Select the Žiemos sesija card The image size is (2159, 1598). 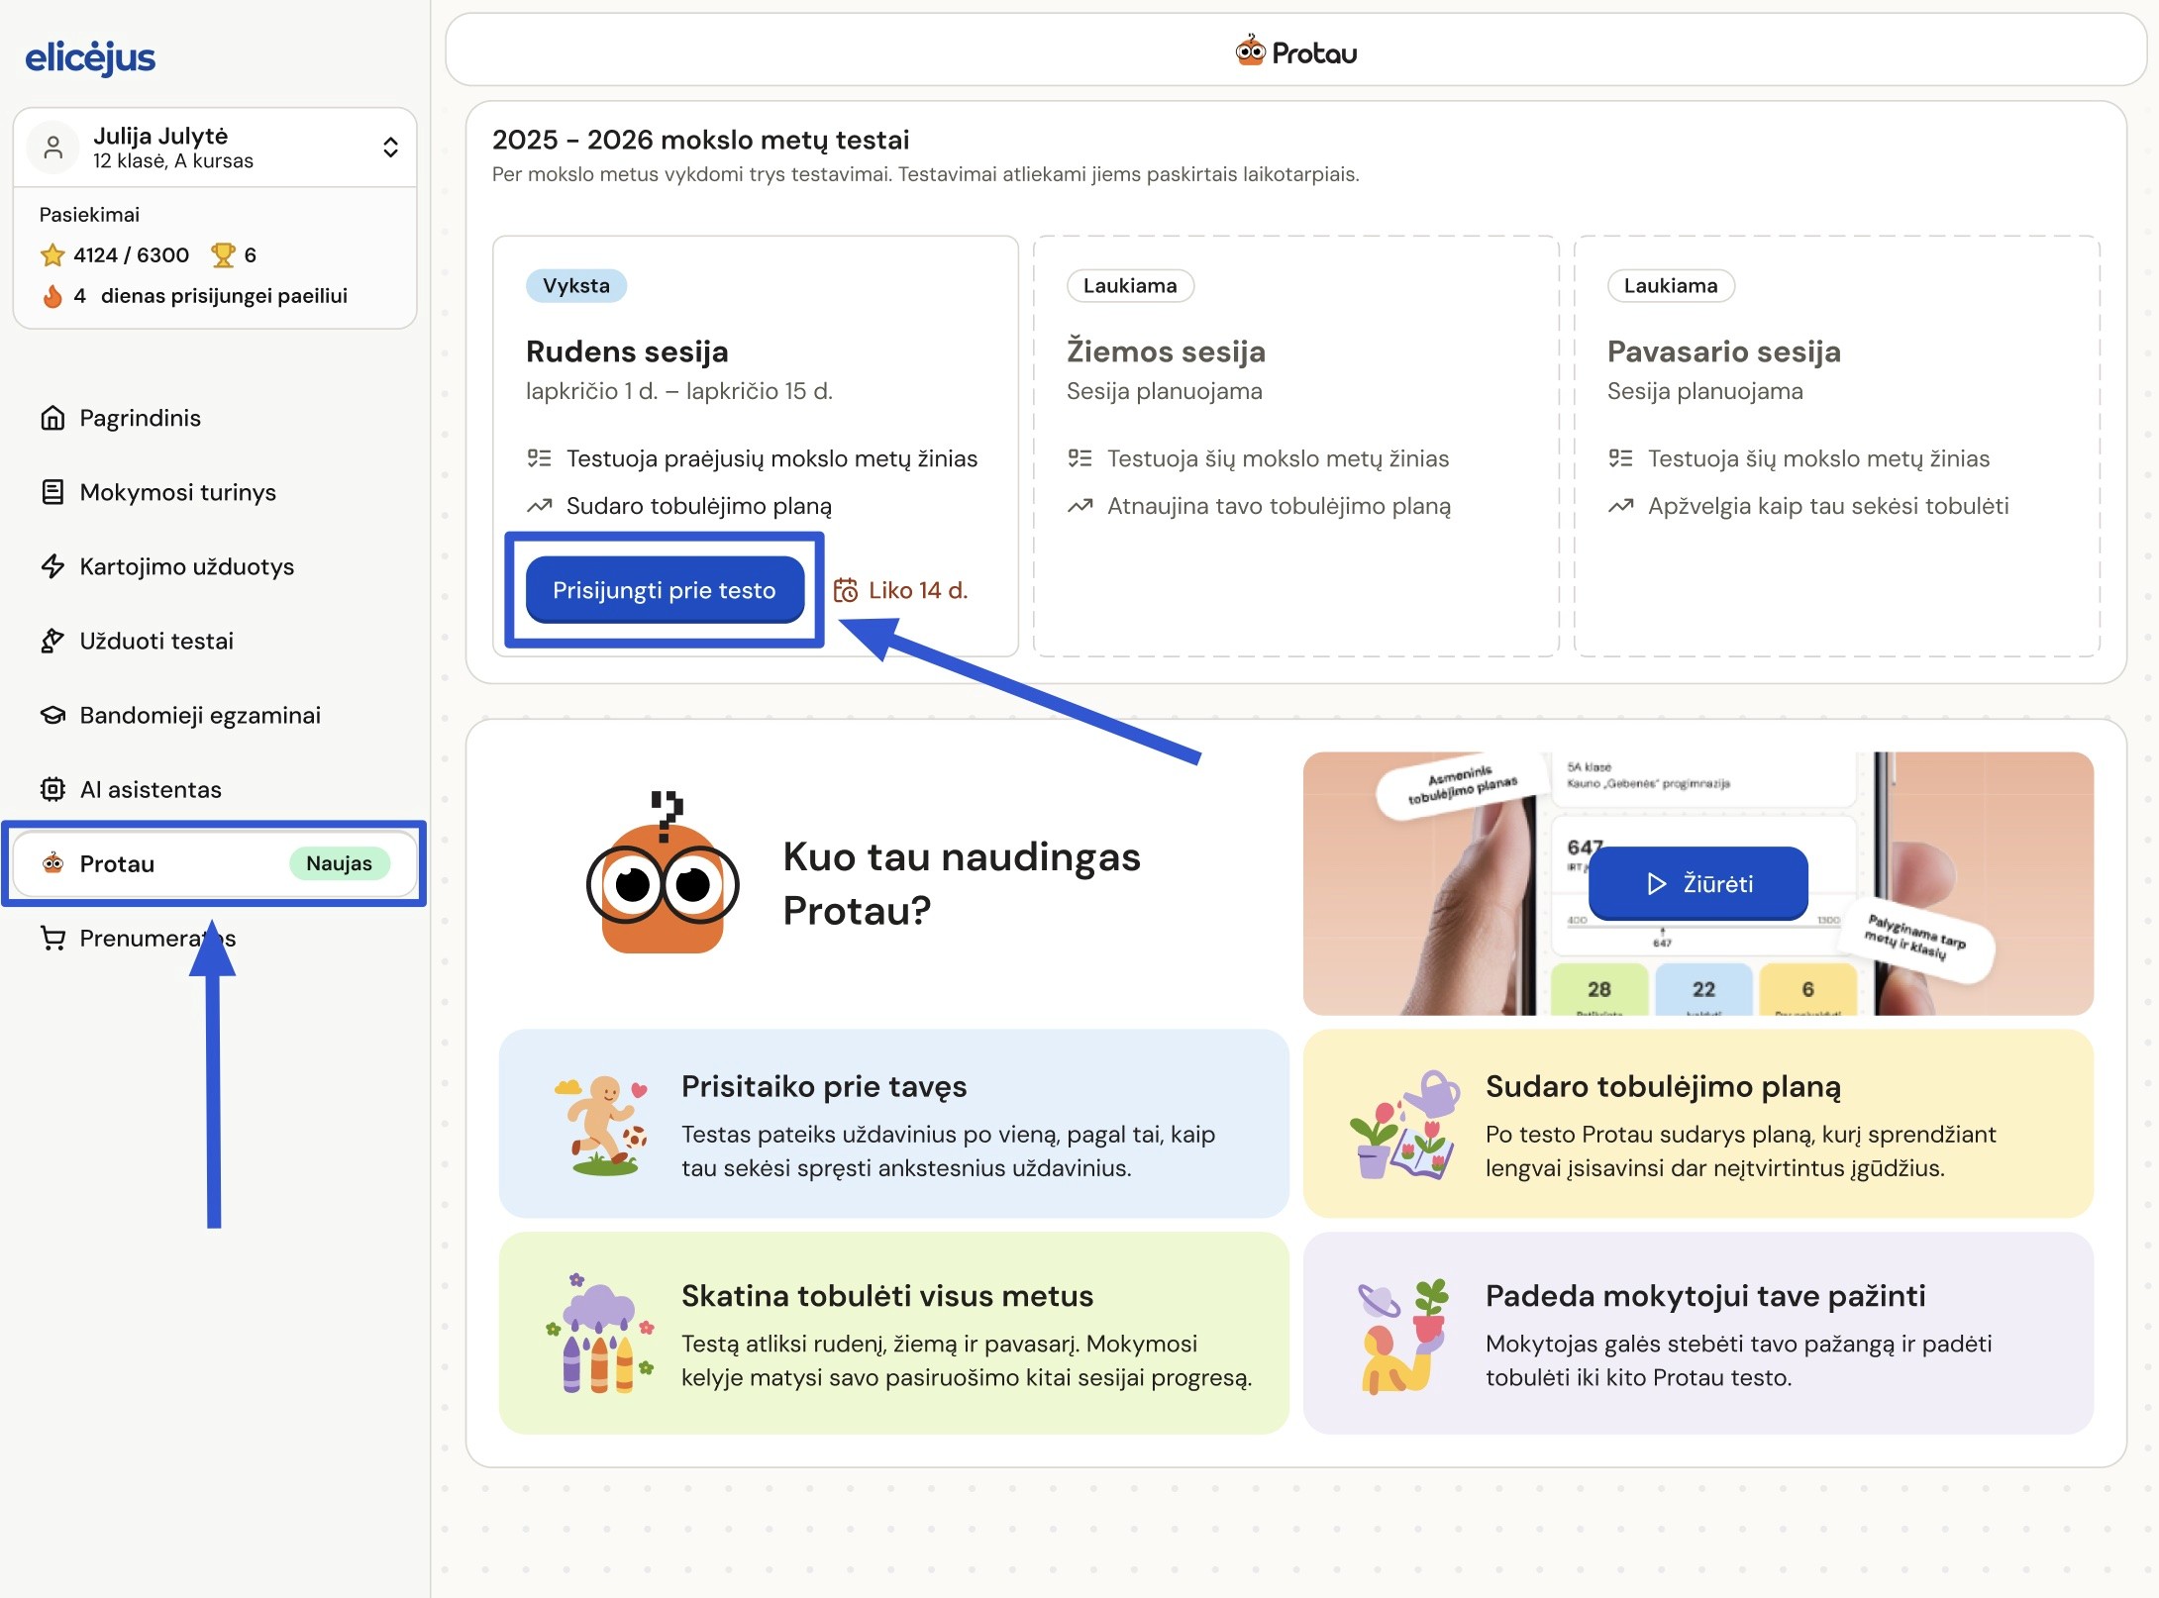coord(1295,446)
